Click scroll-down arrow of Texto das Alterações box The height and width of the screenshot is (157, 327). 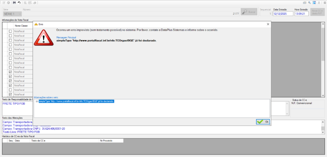323,132
